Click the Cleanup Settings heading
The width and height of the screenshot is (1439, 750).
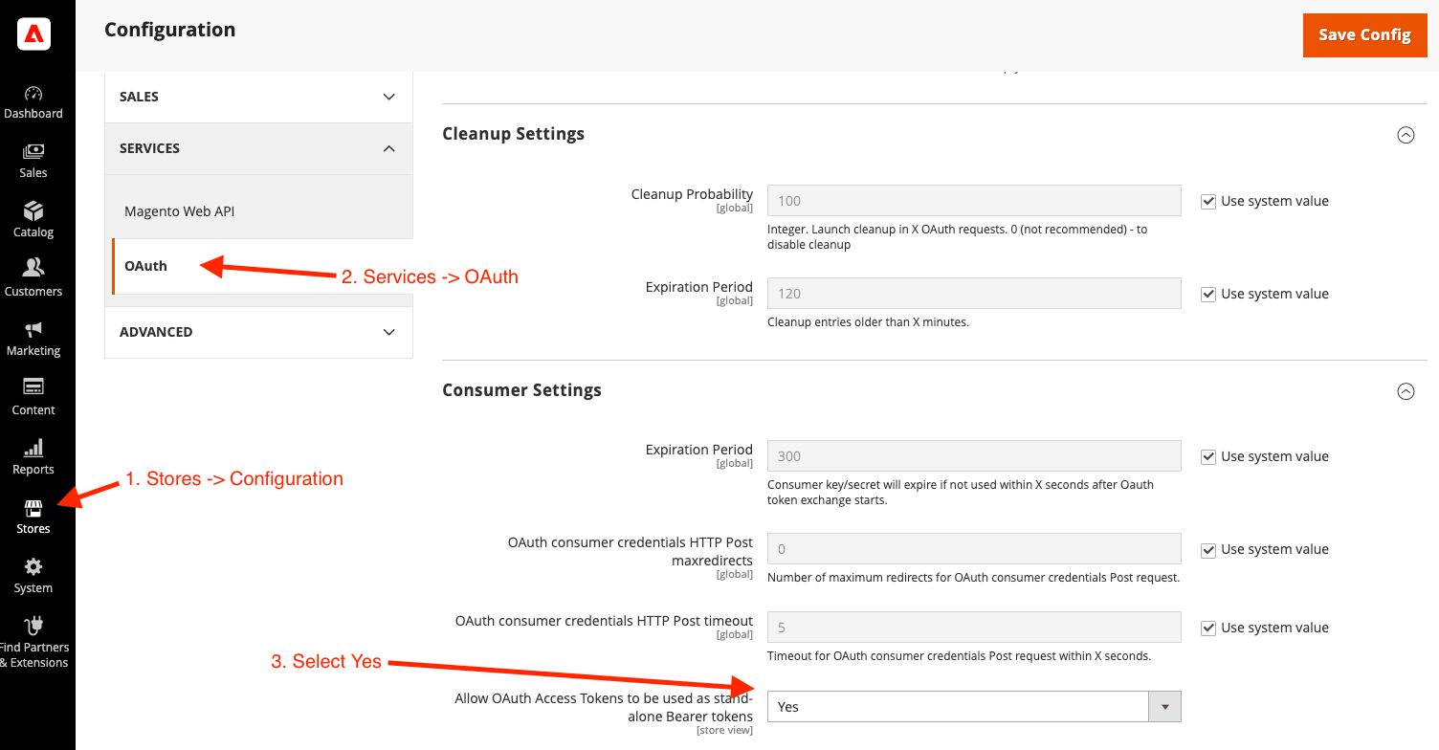(x=513, y=134)
